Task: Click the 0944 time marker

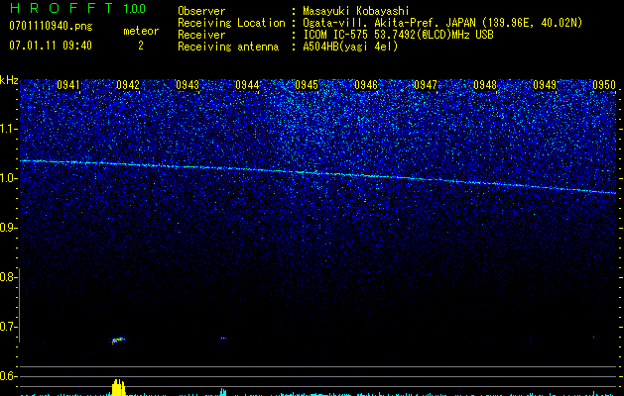Action: 247,85
